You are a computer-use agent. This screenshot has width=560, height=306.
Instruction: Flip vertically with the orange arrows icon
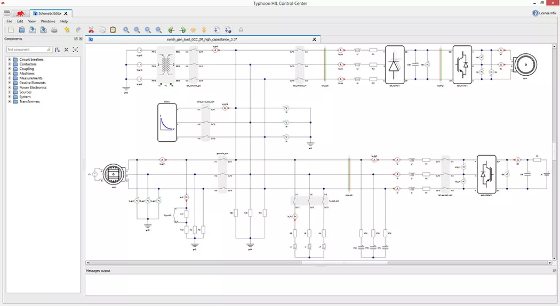[204, 30]
